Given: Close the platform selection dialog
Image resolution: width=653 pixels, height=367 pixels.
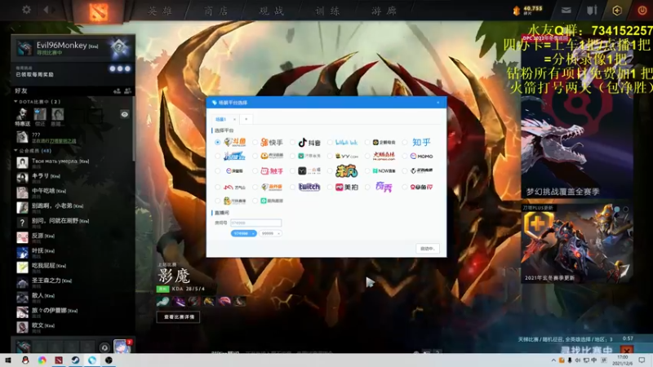Looking at the screenshot, I should coord(438,103).
